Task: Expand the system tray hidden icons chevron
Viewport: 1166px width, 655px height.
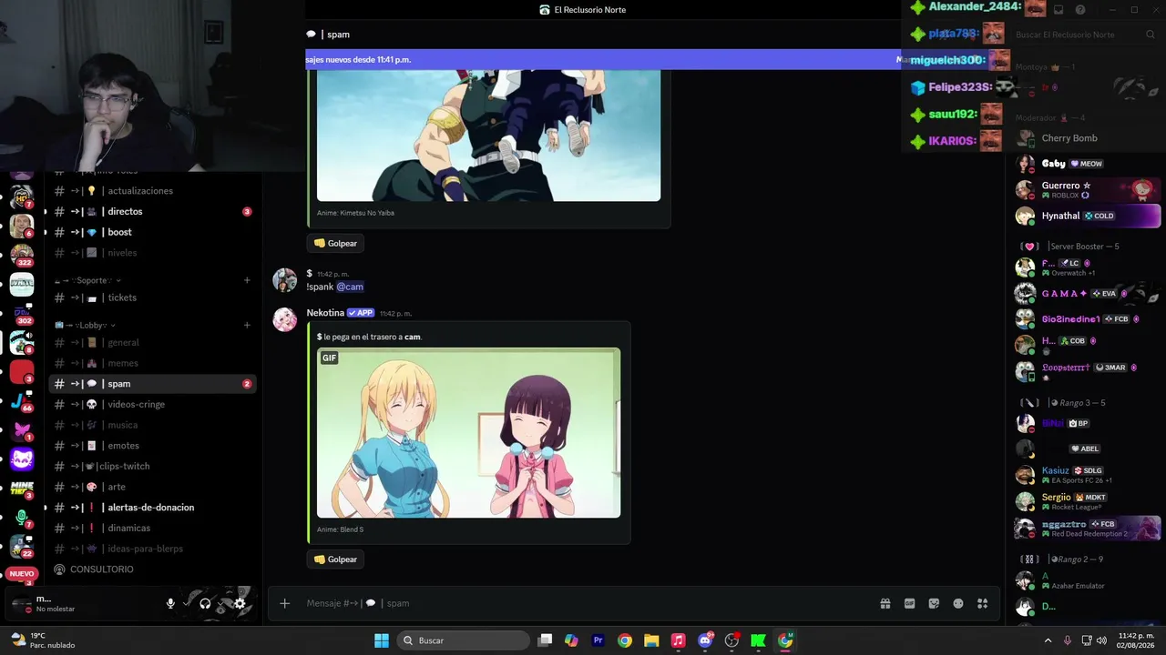Action: click(1048, 640)
